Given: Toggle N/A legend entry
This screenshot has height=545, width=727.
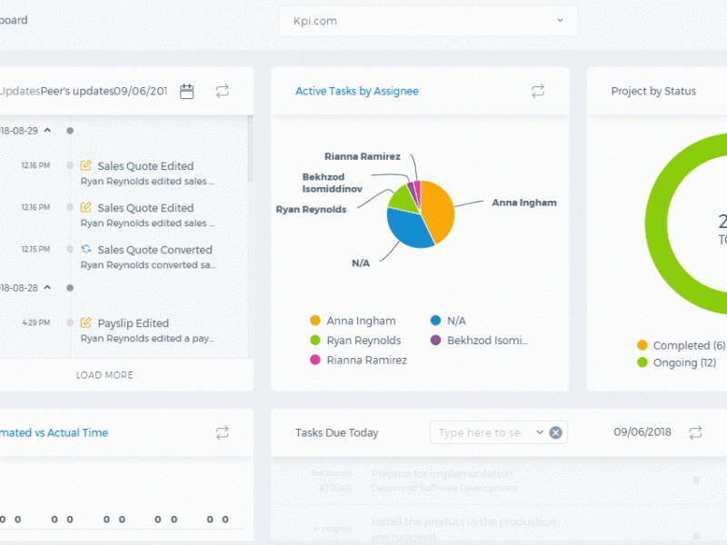Looking at the screenshot, I should pyautogui.click(x=448, y=321).
